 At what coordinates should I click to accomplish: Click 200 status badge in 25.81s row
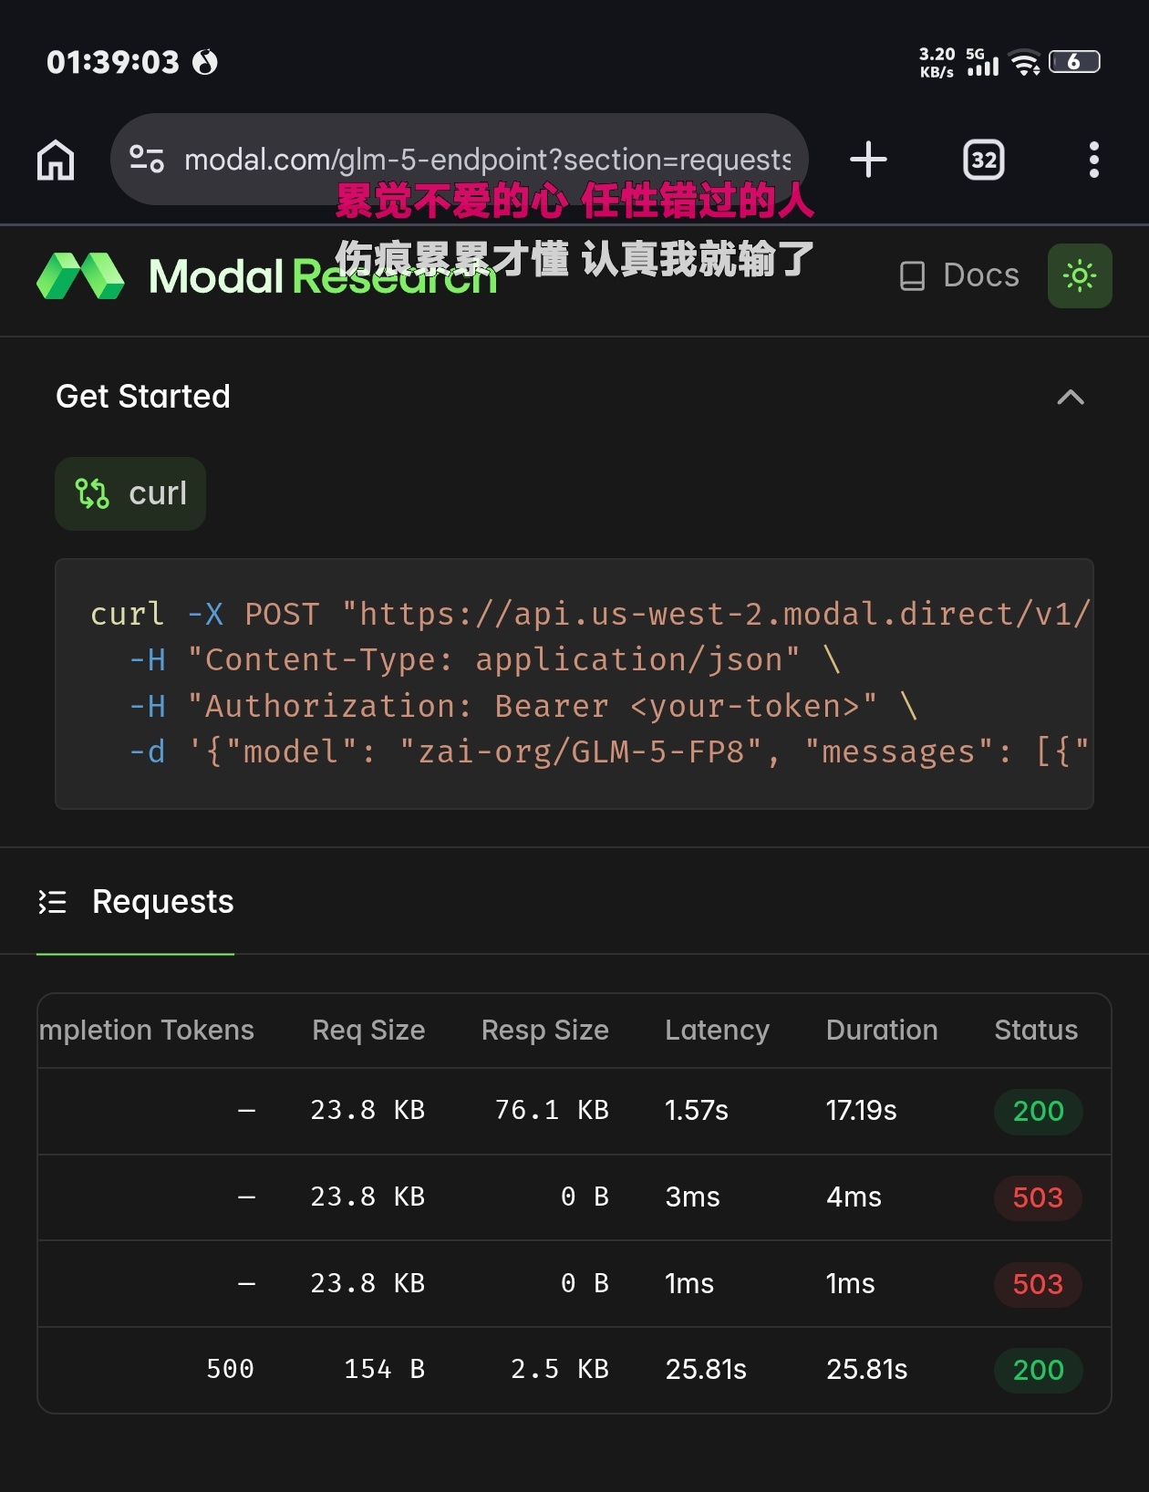pos(1038,1370)
